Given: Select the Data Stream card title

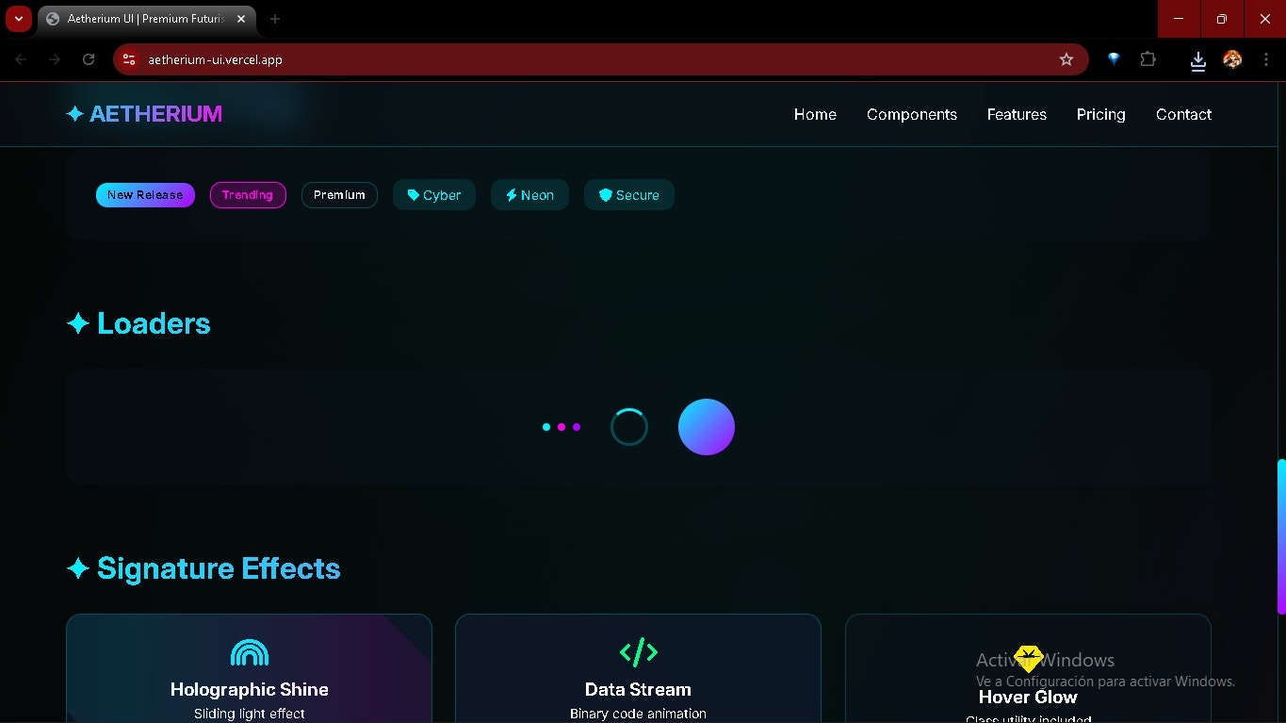Looking at the screenshot, I should (x=638, y=689).
